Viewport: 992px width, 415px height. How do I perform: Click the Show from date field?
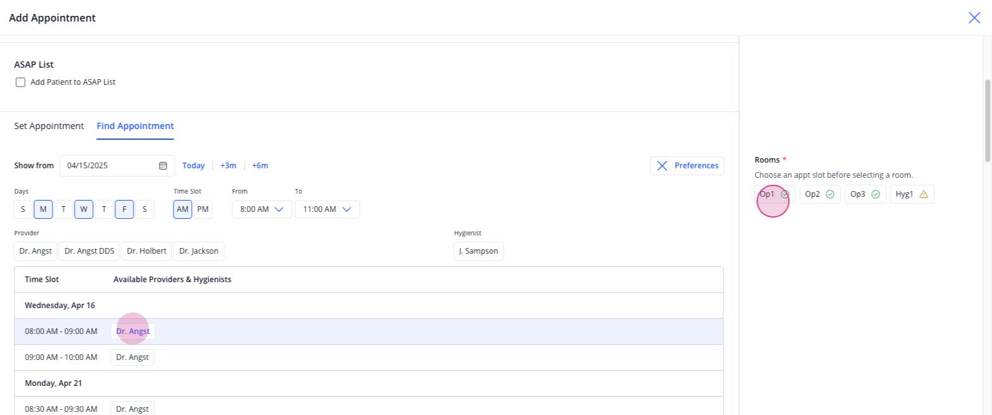(117, 166)
